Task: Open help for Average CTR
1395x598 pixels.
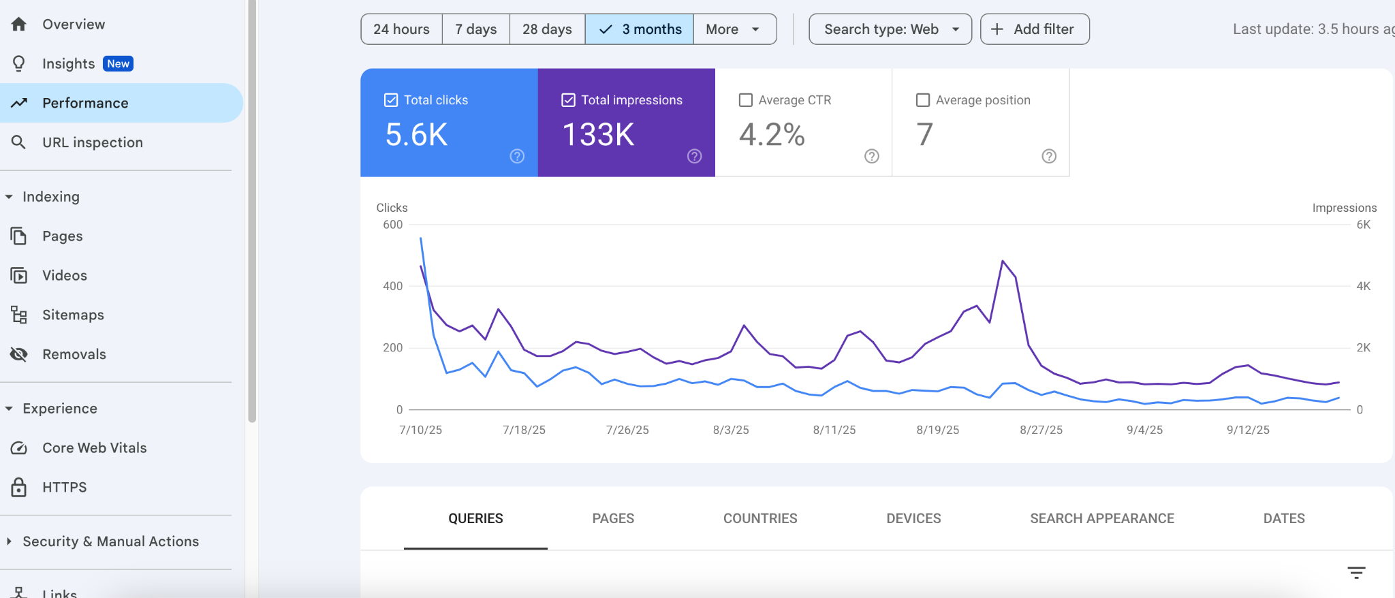Action: 872,157
